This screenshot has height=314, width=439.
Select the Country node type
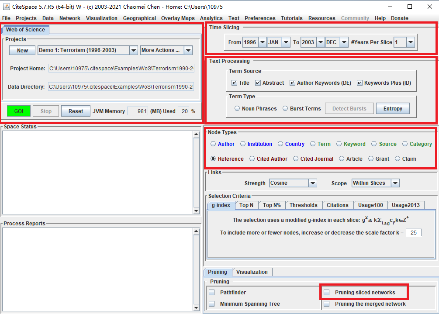coord(280,144)
